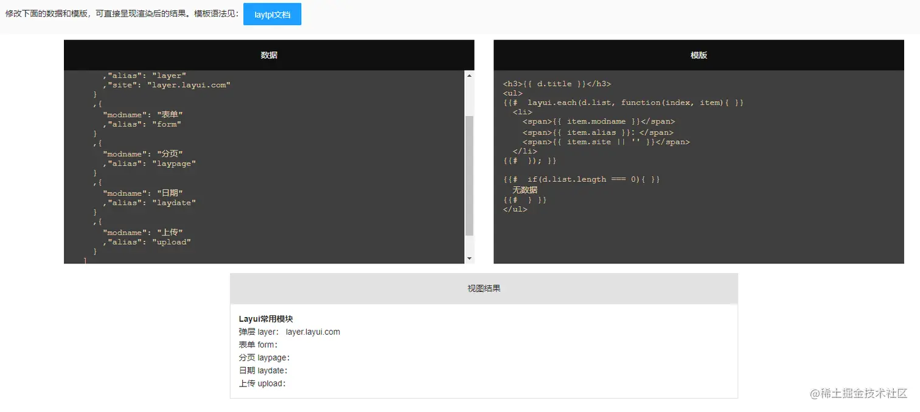
Task: Click the item.site span line
Action: (606, 142)
